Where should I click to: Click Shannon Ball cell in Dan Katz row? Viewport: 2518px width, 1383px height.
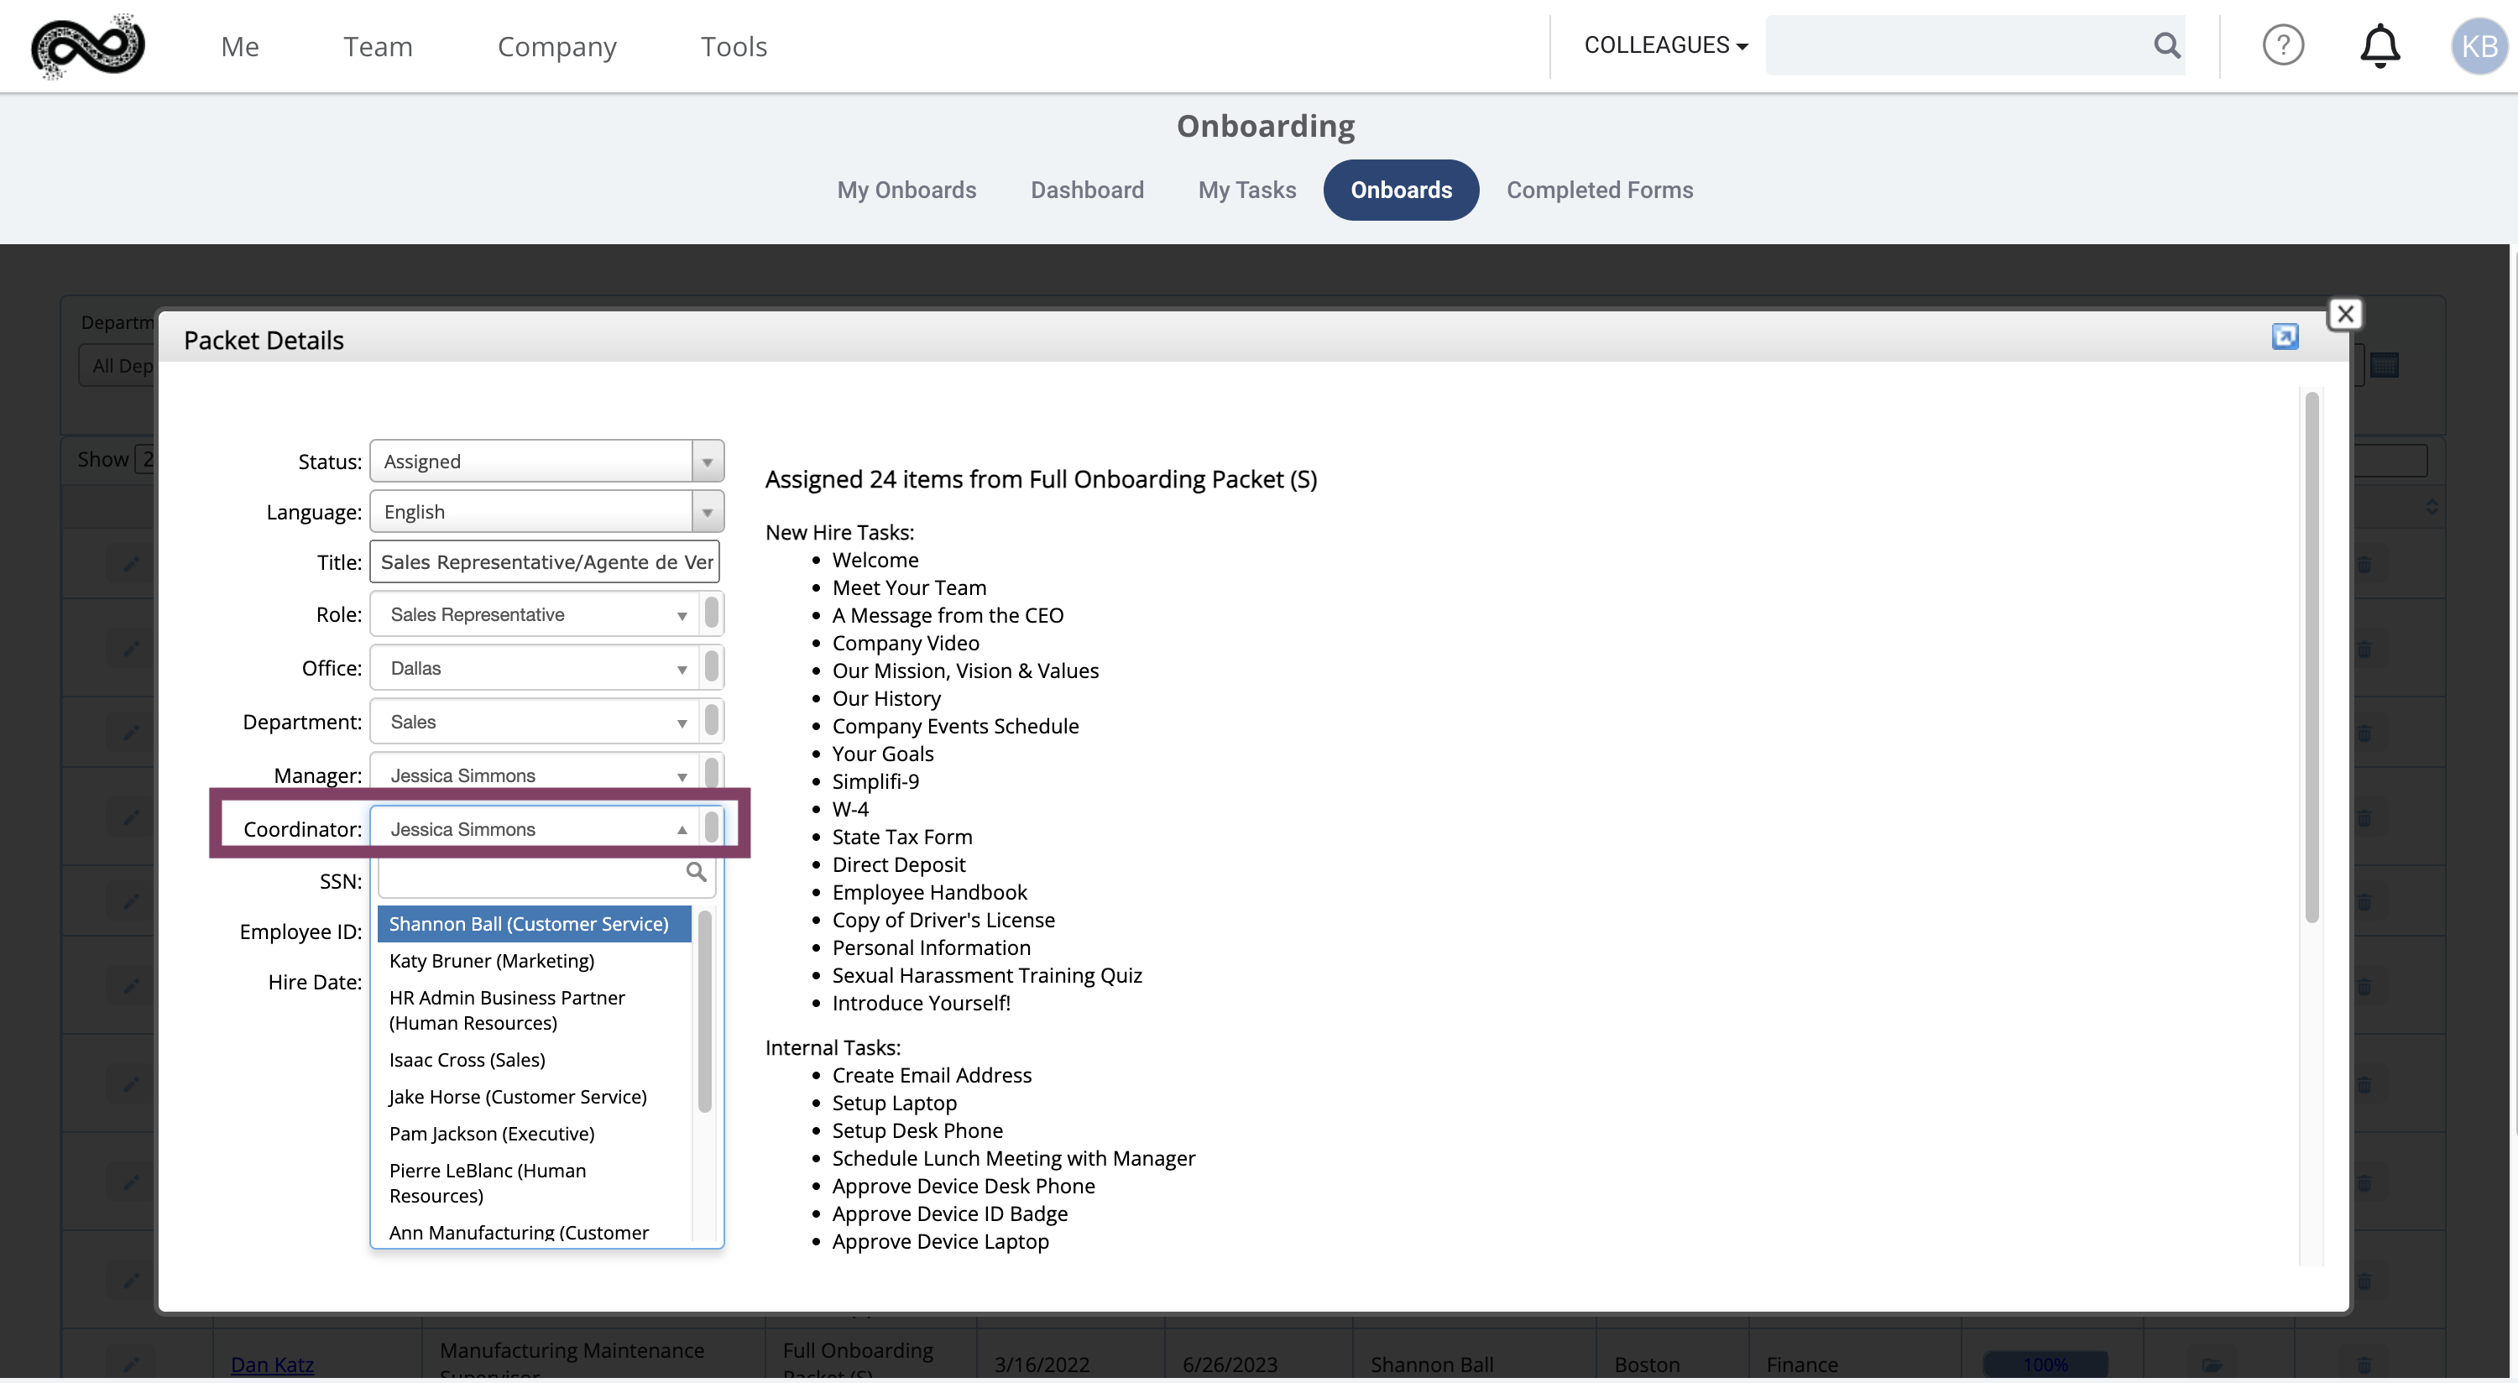click(1431, 1365)
